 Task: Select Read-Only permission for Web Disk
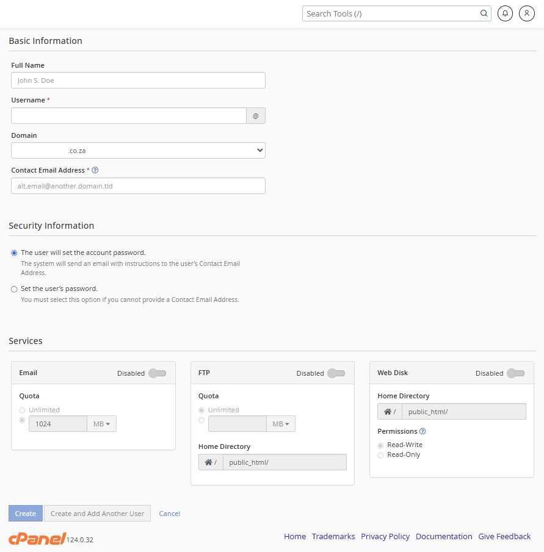click(x=380, y=454)
